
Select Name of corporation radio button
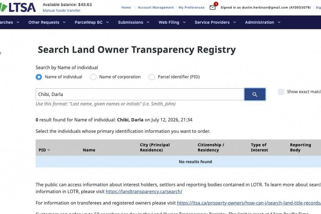click(93, 77)
